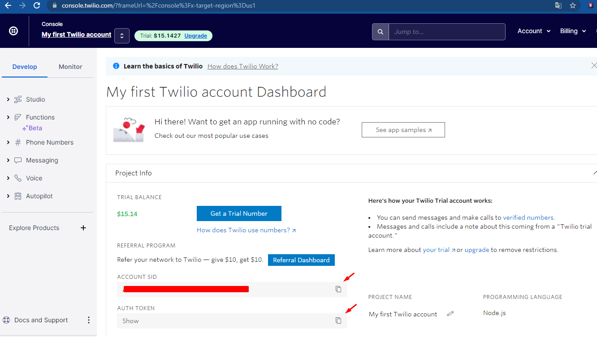Click the browser address bar URL
Image resolution: width=597 pixels, height=337 pixels.
pyautogui.click(x=159, y=5)
